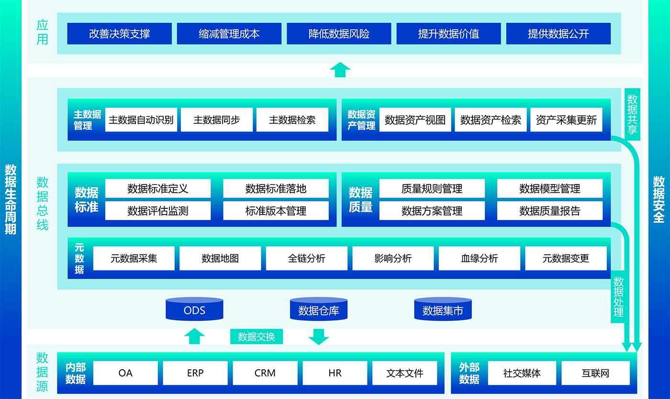The height and width of the screenshot is (399, 670).
Task: Open 主数据自动识别 module
Action: click(x=141, y=120)
